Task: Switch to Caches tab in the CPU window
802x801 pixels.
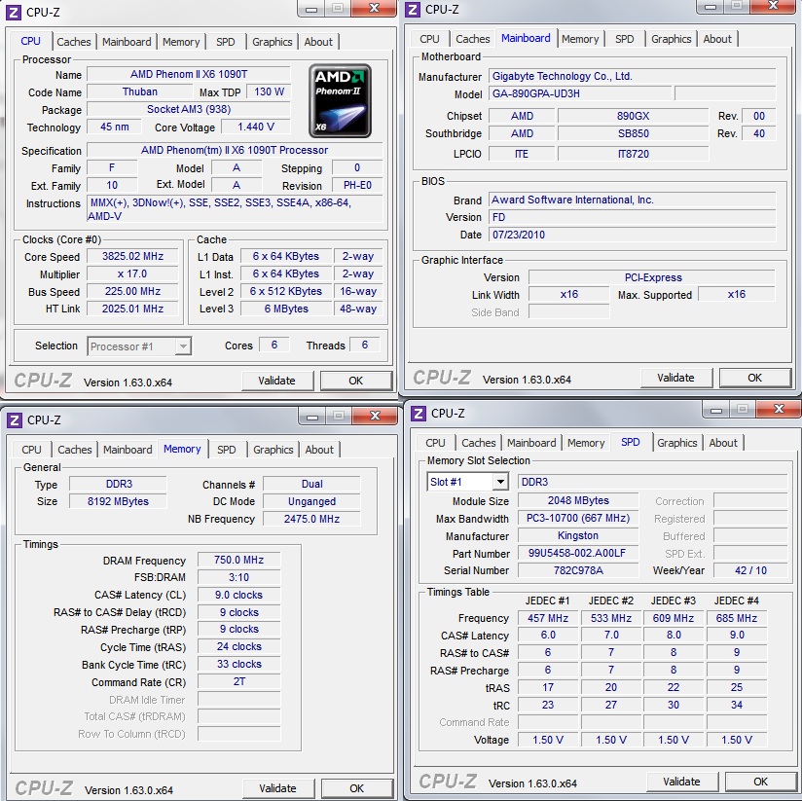Action: pos(74,42)
